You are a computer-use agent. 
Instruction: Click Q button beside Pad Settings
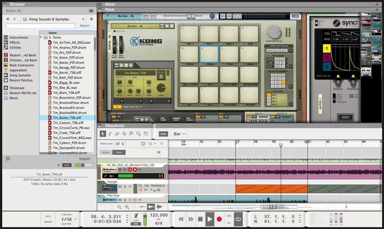tap(291, 51)
